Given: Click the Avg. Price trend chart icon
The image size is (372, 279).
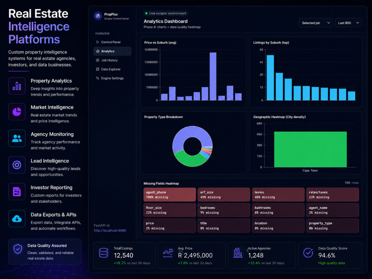Looking at the screenshot, I should click(168, 253).
